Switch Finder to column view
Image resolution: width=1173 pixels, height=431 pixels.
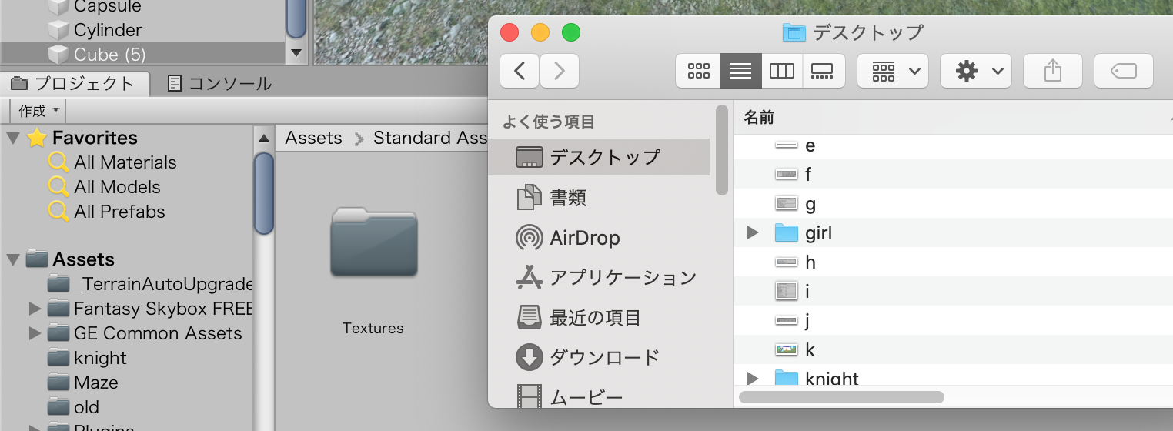782,71
